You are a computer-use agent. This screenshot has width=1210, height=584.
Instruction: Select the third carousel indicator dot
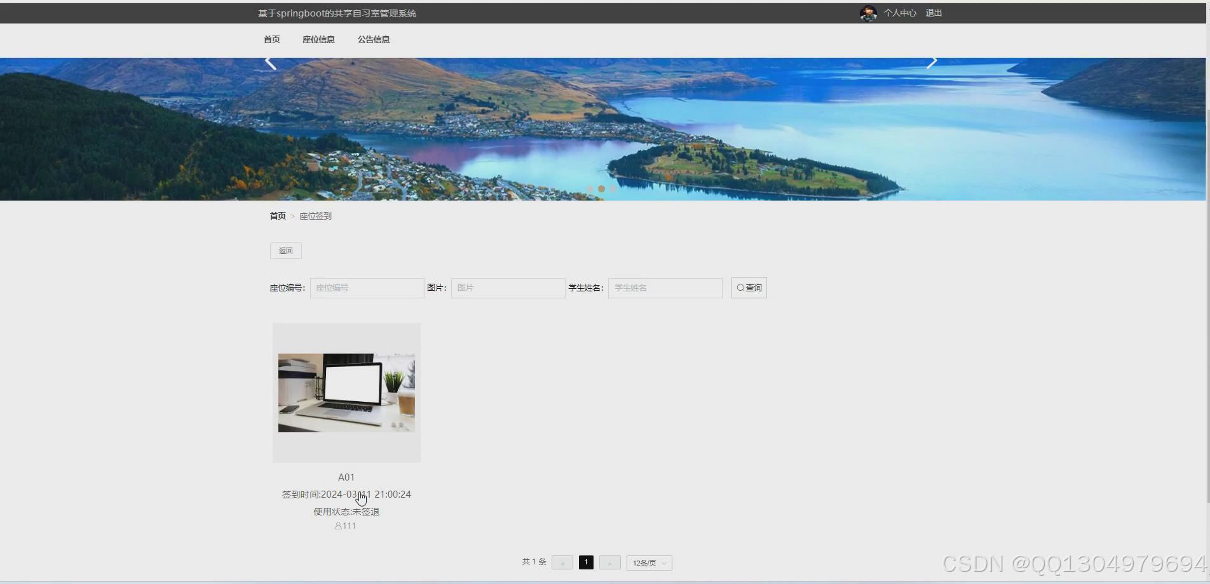pyautogui.click(x=613, y=189)
